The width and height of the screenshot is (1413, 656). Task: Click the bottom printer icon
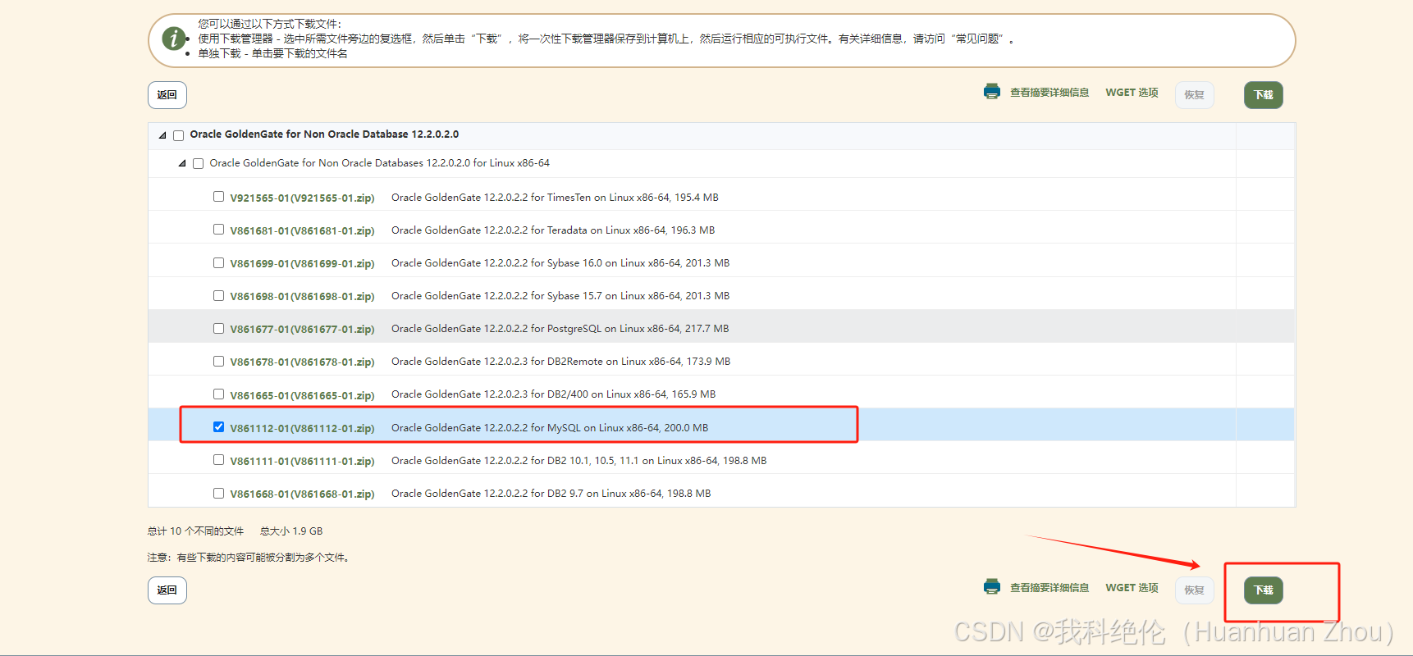point(991,587)
